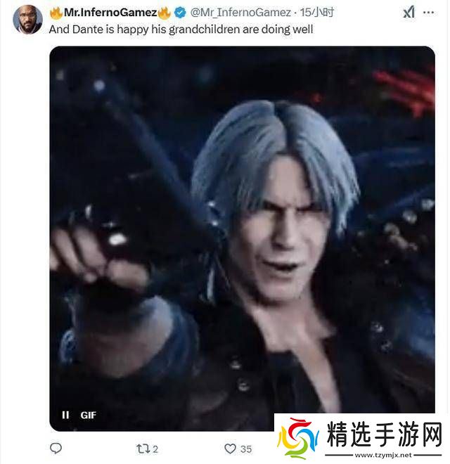Click the retweet arrows icon

point(143,449)
